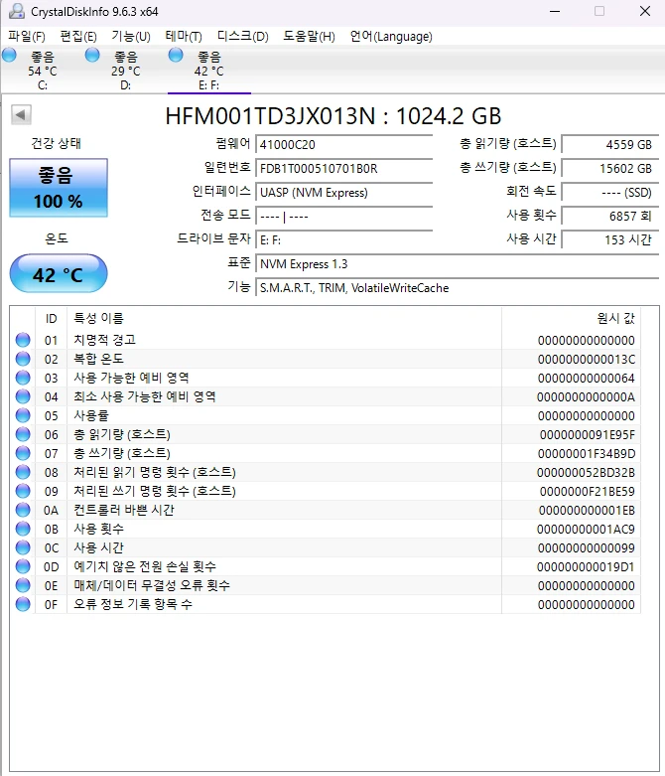Open the 테마(T) menu
The image size is (665, 776).
pos(184,37)
